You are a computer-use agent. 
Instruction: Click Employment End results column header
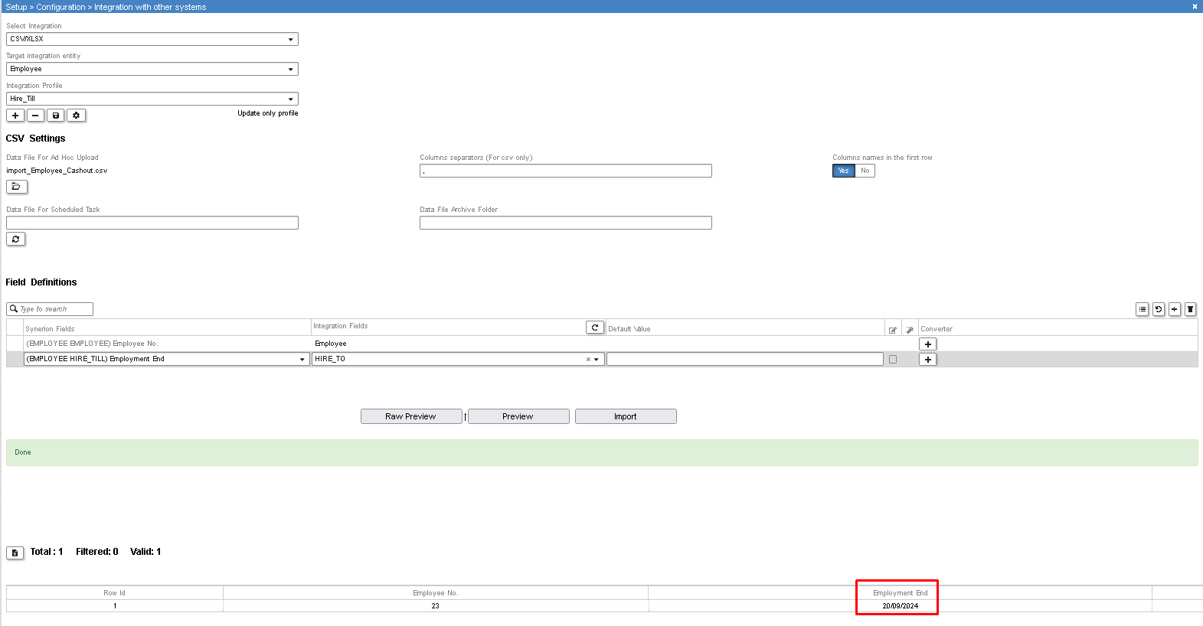(901, 593)
